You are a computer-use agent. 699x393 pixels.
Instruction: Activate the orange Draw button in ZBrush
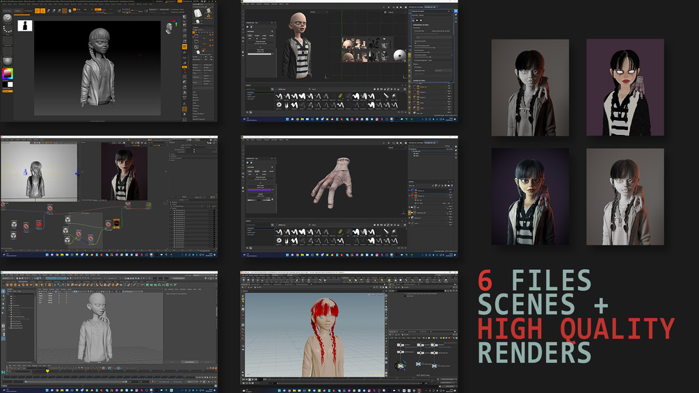point(43,10)
